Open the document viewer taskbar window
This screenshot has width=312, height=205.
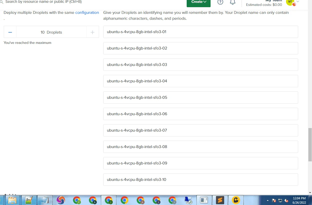coord(204,200)
